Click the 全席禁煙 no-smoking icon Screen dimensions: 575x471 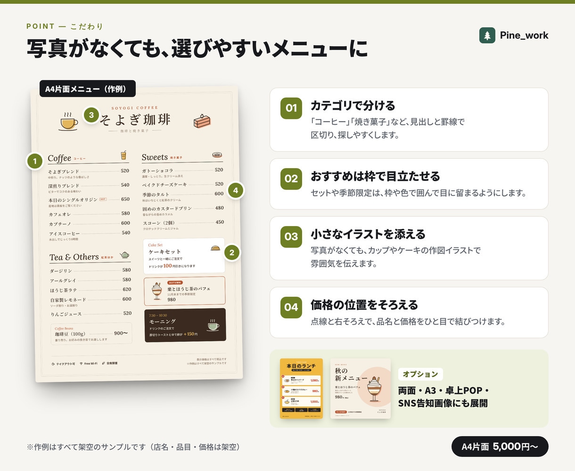103,363
